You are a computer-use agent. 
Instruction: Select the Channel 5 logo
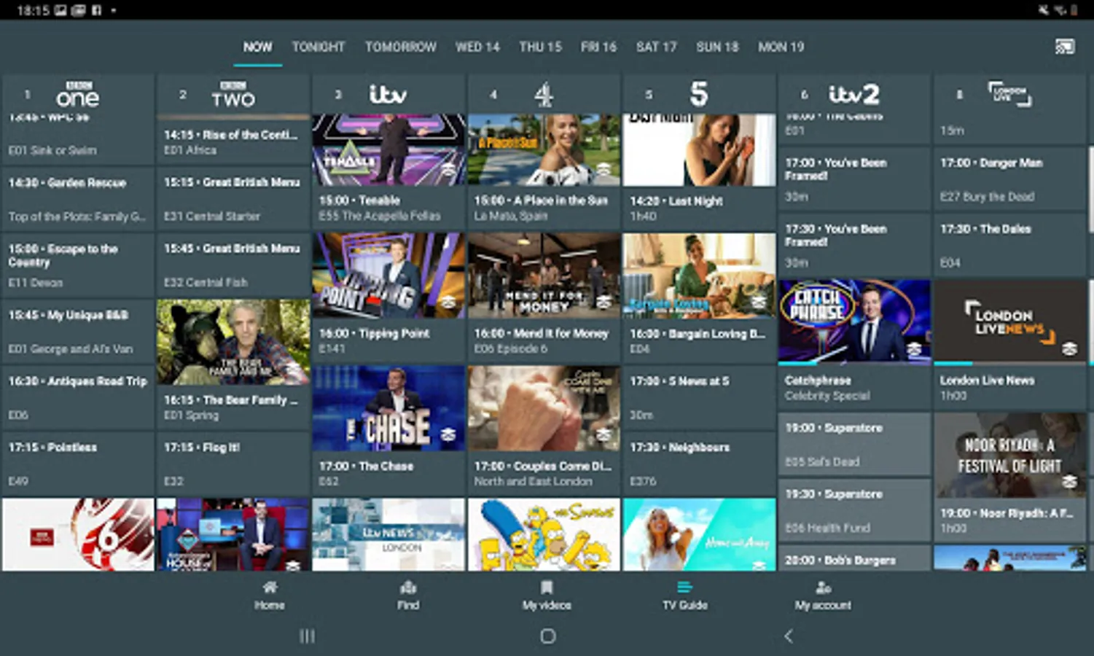coord(699,94)
